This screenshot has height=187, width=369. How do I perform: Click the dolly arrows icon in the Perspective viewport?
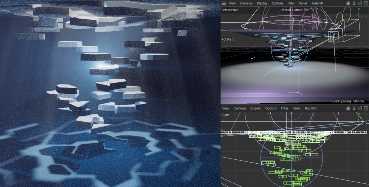point(354,3)
